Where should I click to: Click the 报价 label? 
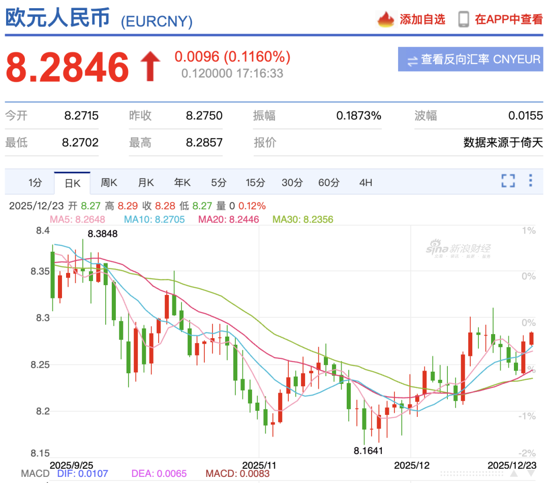[x=265, y=142]
